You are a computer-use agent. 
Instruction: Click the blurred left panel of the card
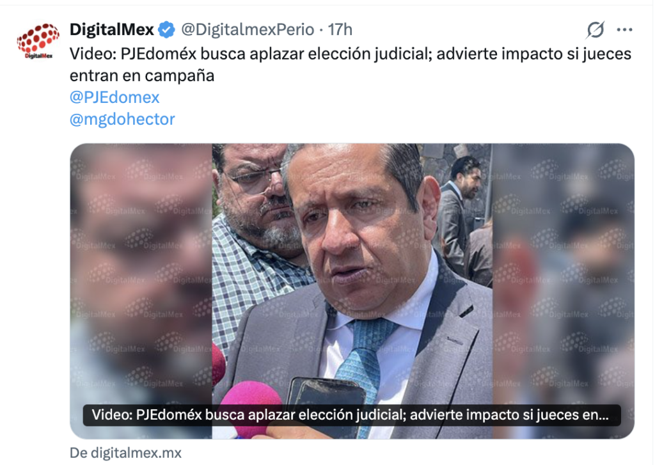point(141,291)
